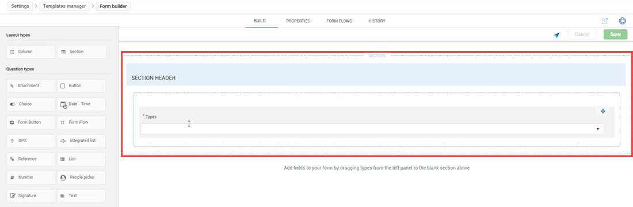
Task: Select the Reference question type
Action: tap(30, 159)
